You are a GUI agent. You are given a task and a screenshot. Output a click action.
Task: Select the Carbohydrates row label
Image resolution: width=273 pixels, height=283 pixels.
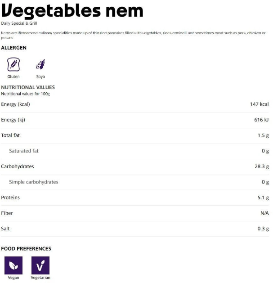click(x=18, y=166)
